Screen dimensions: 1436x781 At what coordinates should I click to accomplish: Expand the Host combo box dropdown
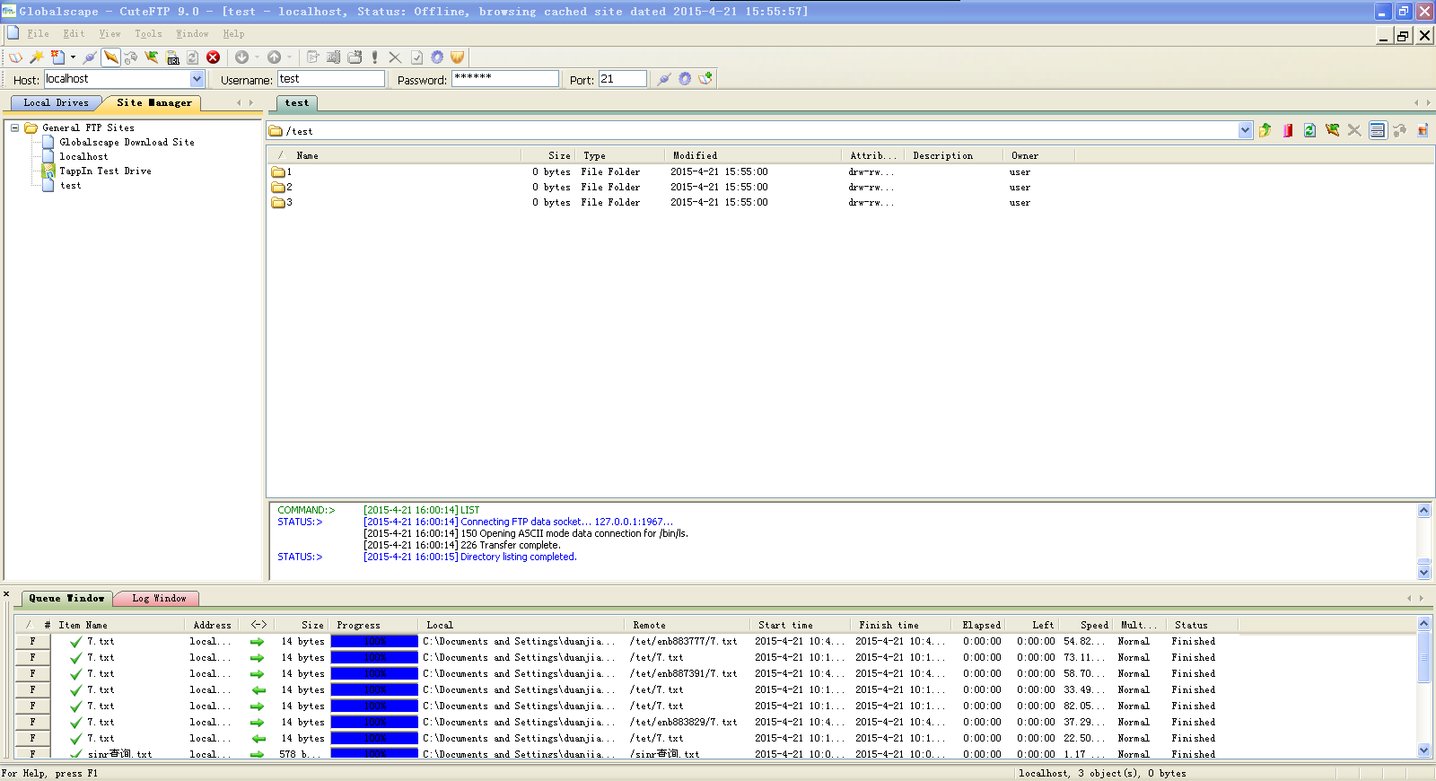197,79
